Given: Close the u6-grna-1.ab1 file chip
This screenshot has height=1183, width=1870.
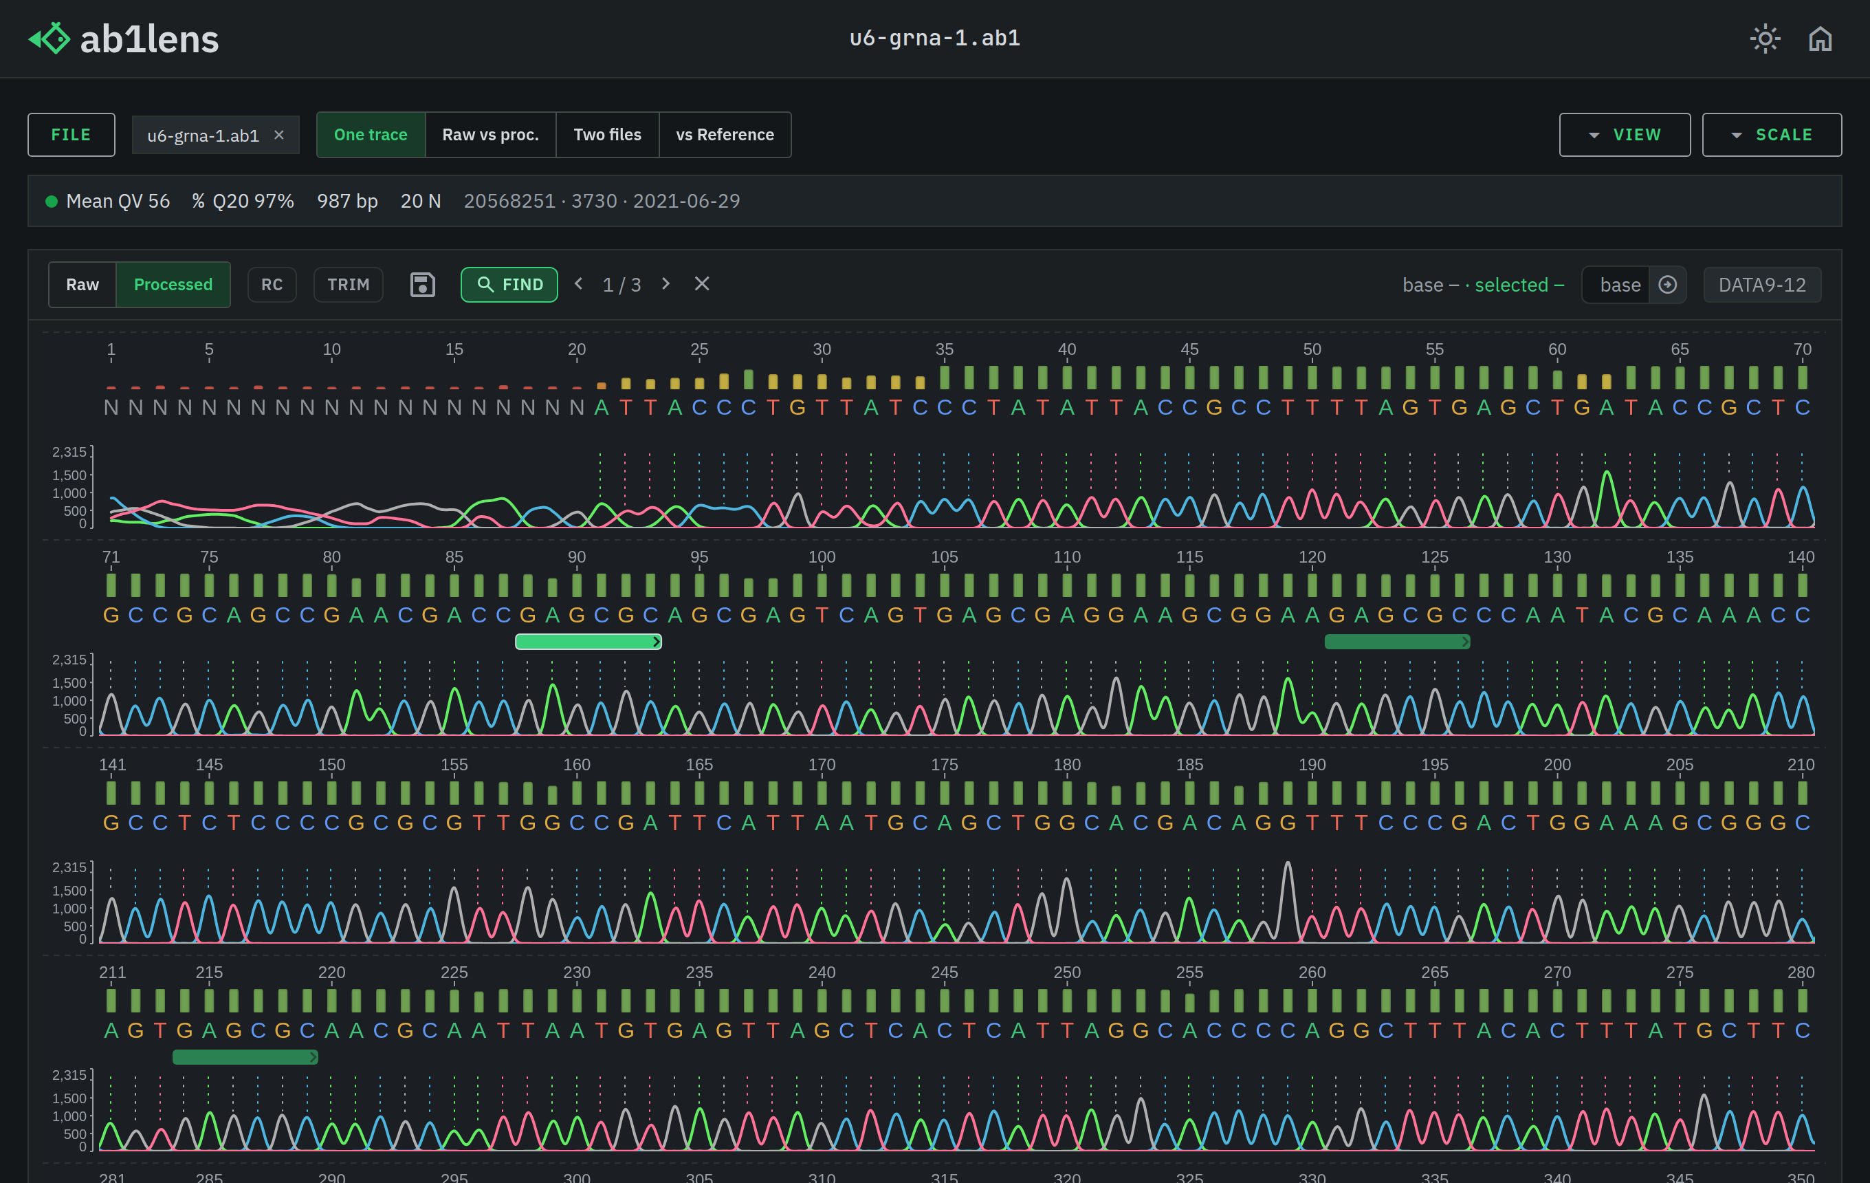Looking at the screenshot, I should pos(279,135).
